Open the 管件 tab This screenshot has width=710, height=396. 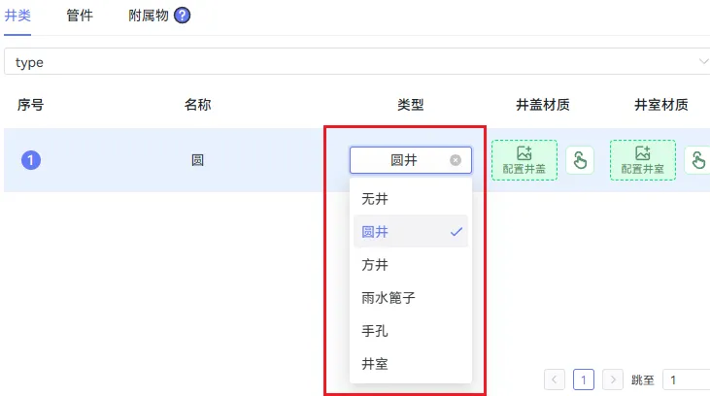[80, 16]
